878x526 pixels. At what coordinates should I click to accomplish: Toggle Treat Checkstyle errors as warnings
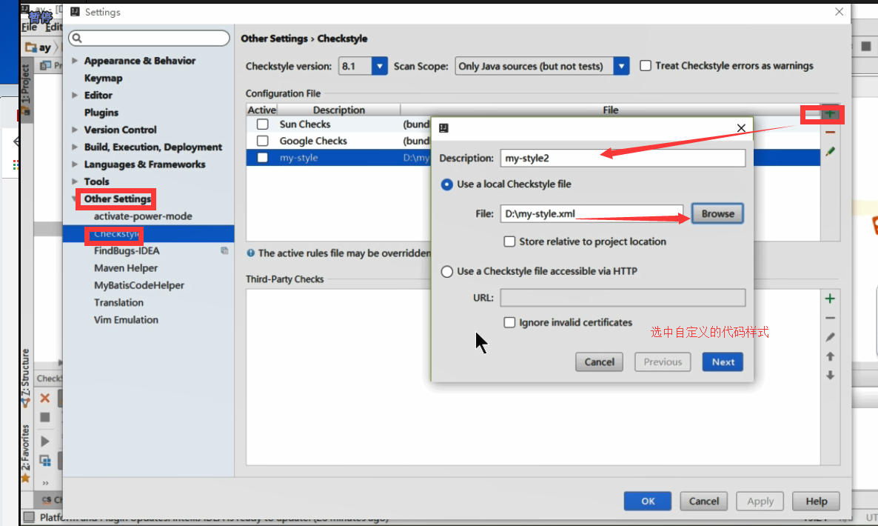[x=646, y=65]
